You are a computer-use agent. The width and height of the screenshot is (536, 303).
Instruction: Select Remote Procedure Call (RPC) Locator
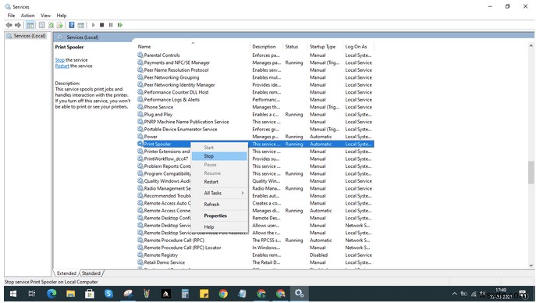pos(255,248)
